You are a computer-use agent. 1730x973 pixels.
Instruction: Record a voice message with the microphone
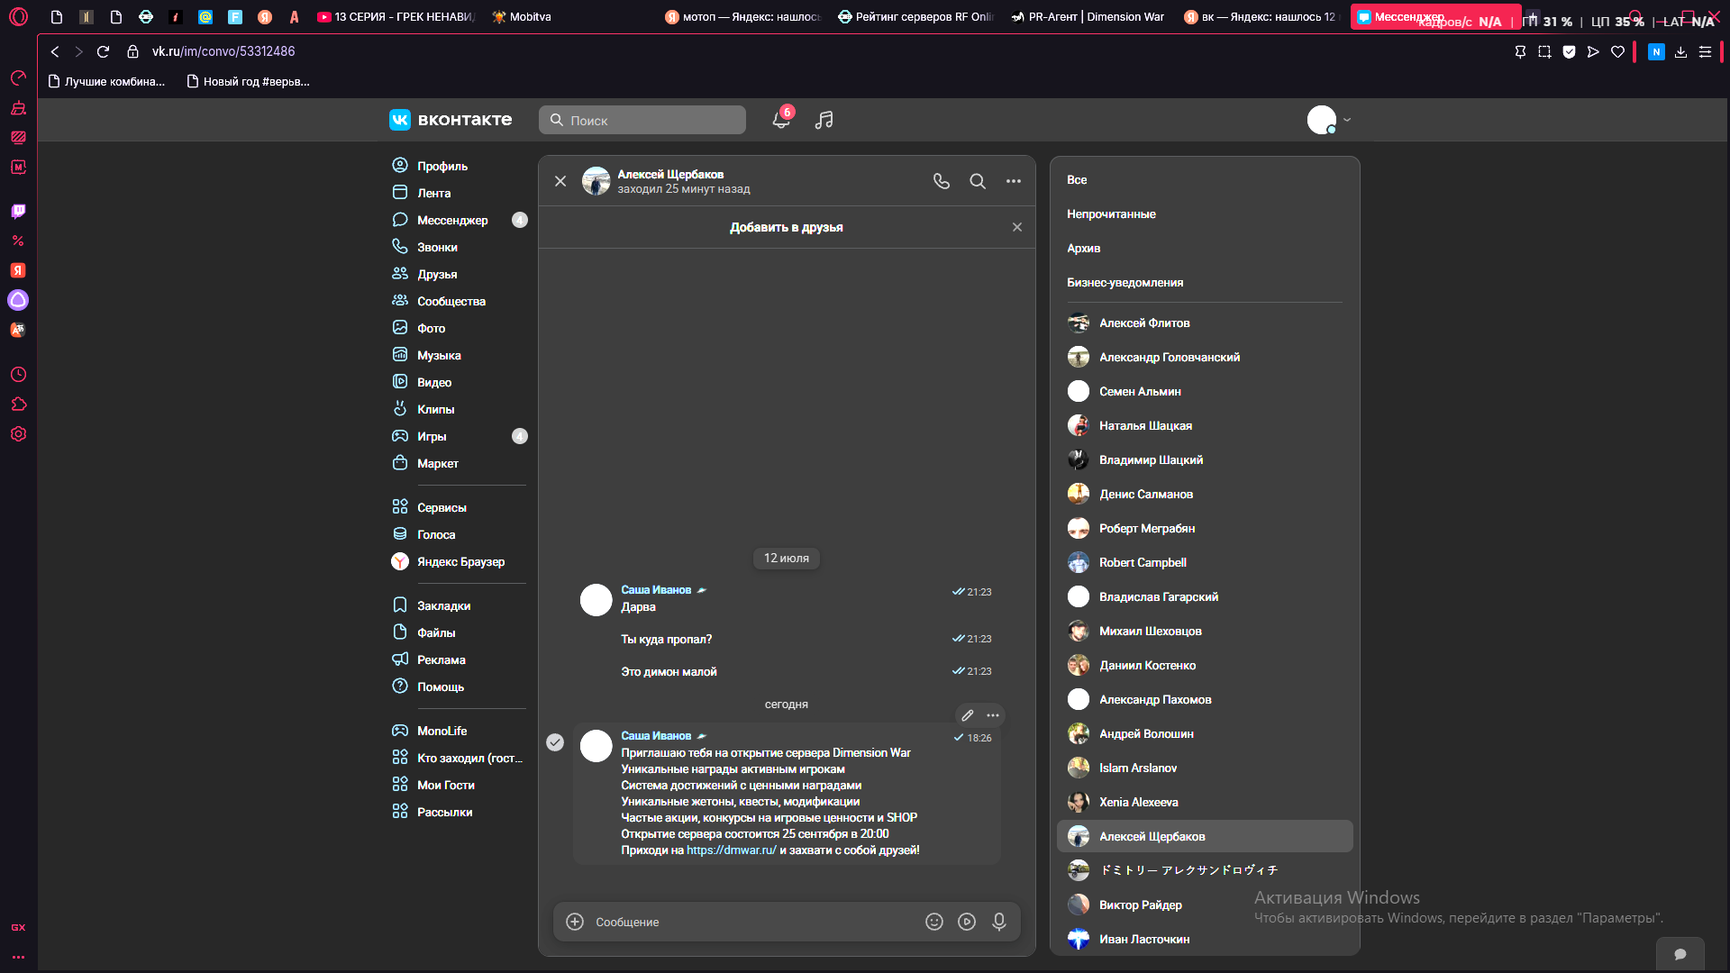(x=999, y=922)
